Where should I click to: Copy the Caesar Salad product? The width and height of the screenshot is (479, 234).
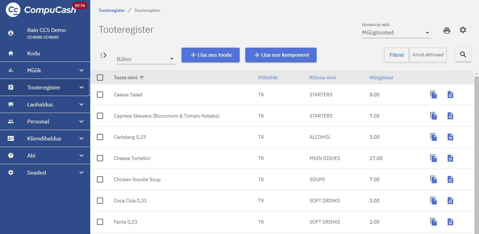tap(433, 95)
